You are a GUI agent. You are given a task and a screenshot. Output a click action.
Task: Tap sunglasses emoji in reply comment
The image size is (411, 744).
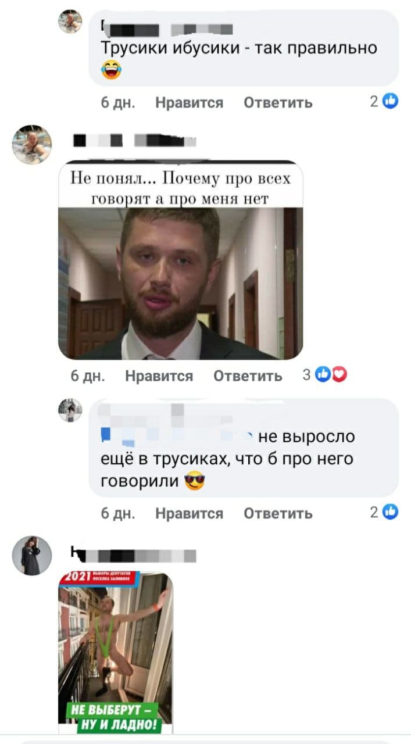194,482
